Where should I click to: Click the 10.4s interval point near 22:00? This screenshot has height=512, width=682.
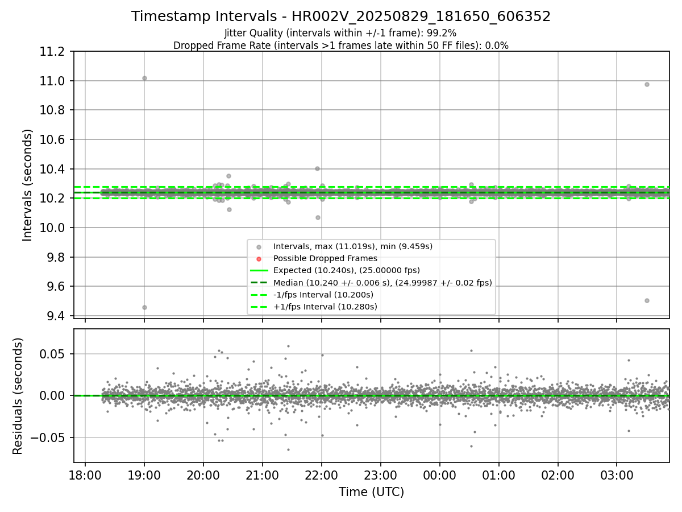317,168
